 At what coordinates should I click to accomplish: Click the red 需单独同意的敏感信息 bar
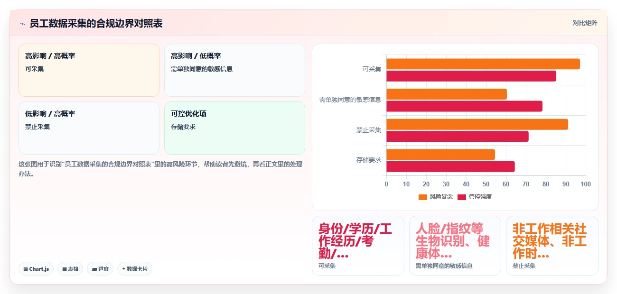coord(464,106)
